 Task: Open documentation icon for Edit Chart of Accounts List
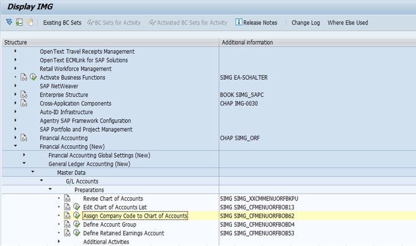tap(68, 207)
